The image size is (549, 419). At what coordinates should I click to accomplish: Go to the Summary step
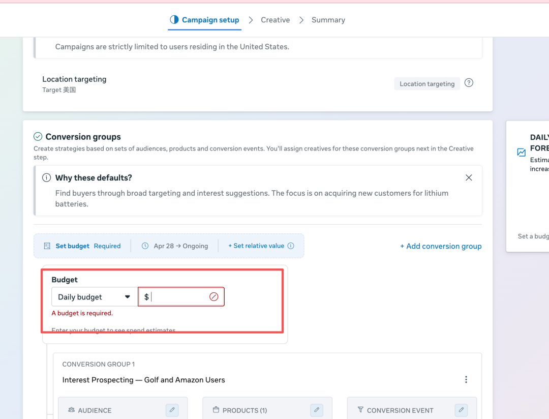tap(328, 20)
